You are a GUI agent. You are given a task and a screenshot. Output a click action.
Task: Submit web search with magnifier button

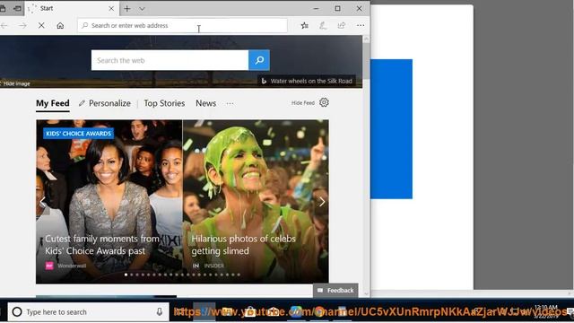pos(259,60)
